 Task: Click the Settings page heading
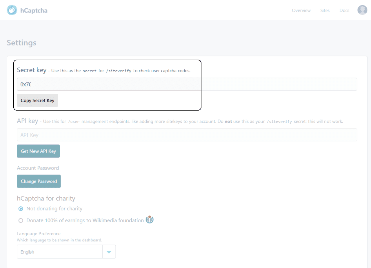pos(21,43)
